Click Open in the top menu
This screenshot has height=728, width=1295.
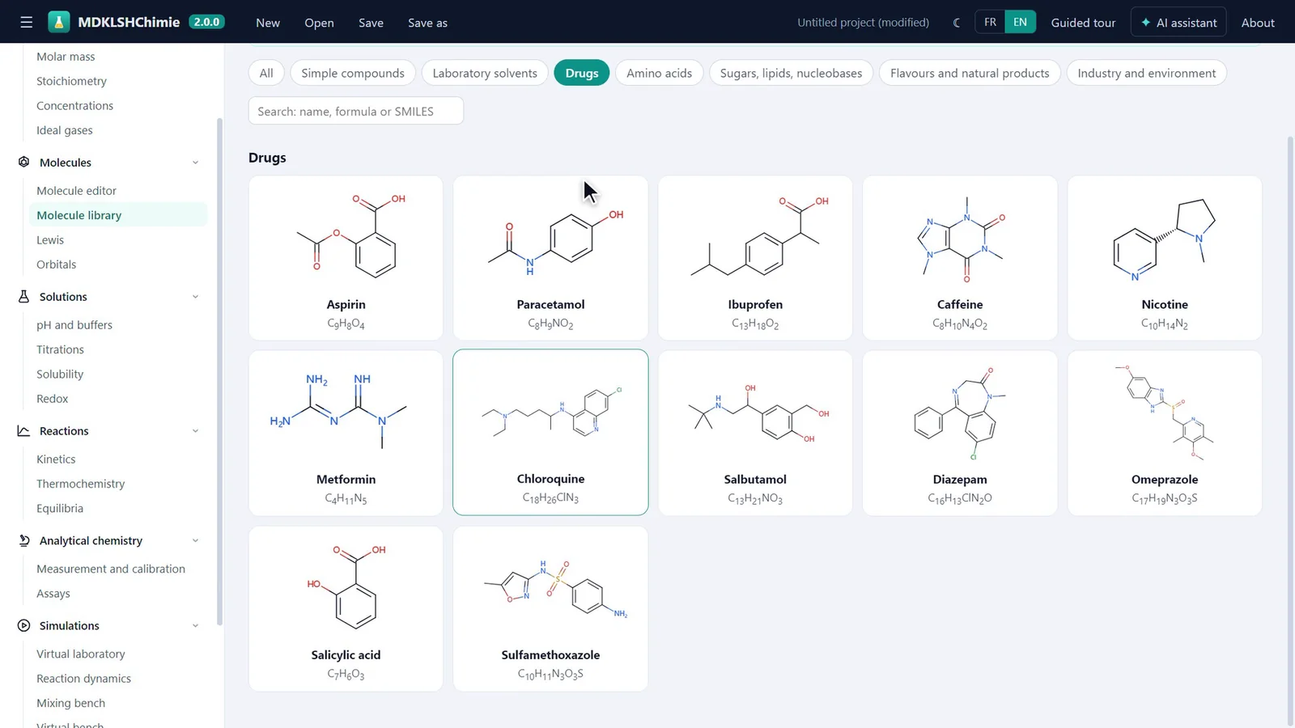click(319, 23)
